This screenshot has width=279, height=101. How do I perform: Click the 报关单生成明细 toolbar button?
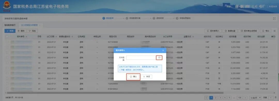249,31
